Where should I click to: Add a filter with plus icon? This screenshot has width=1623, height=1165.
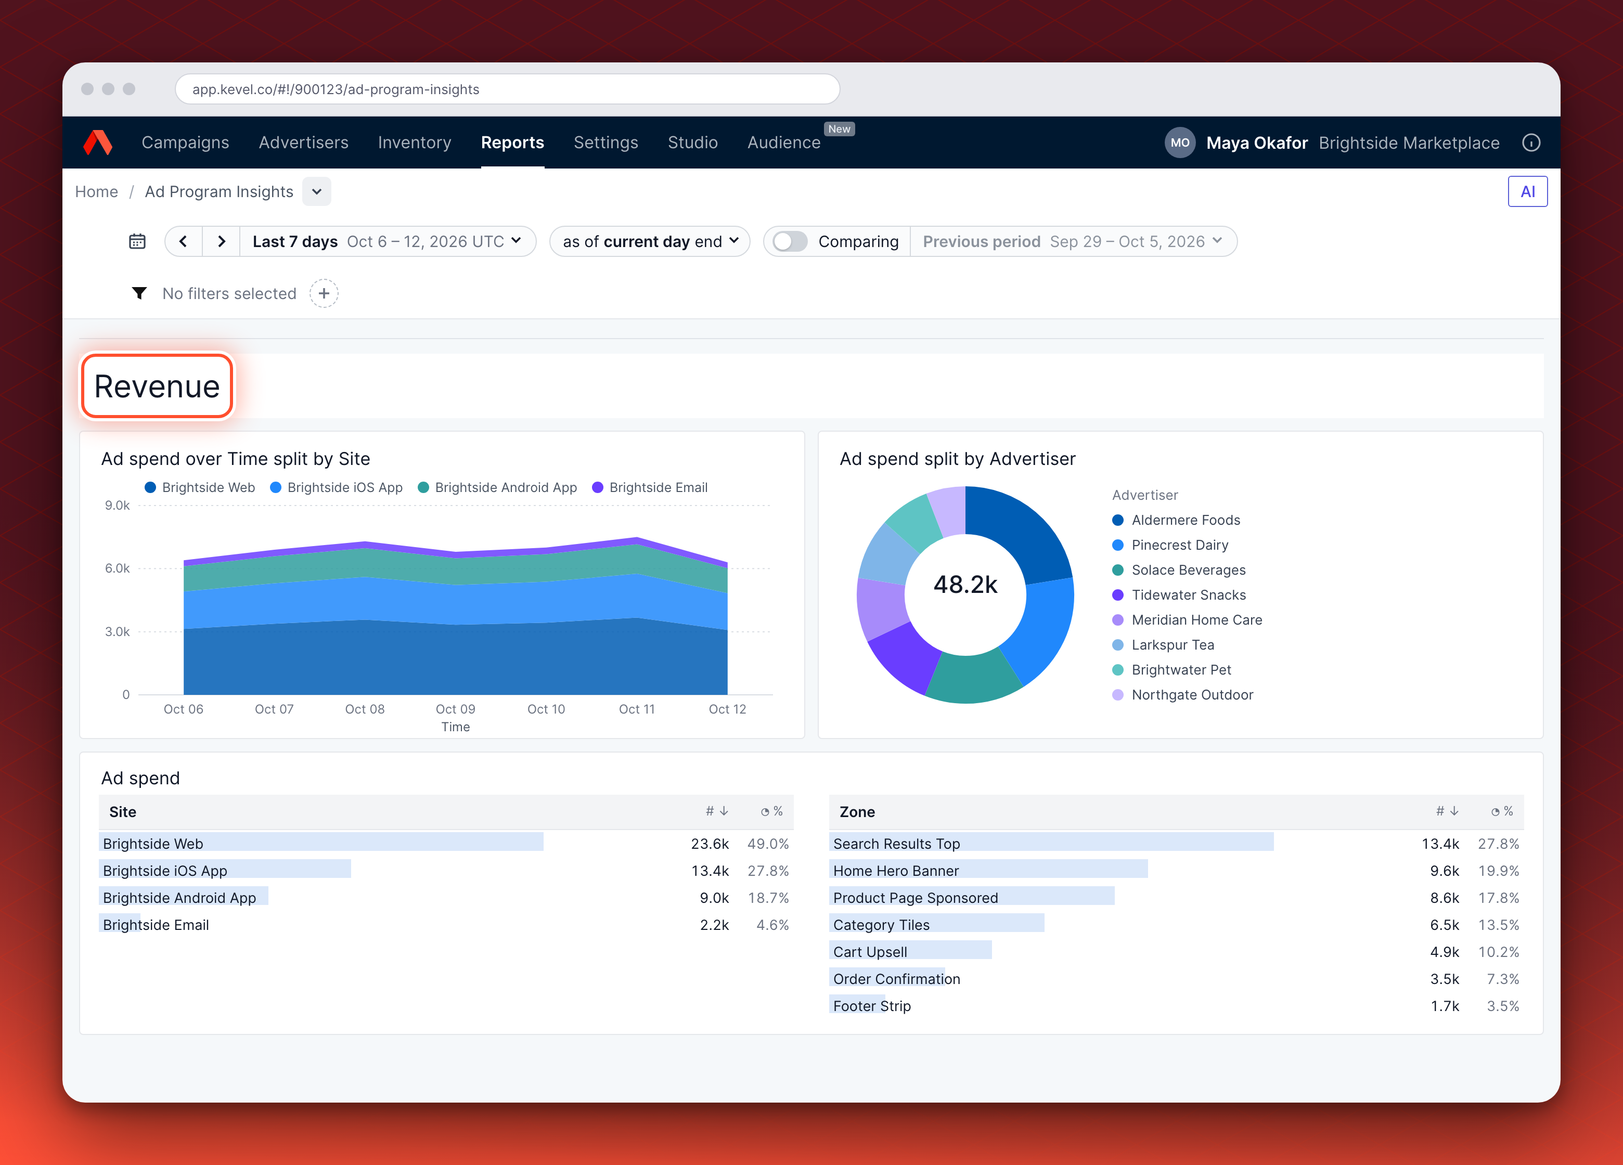pos(324,293)
